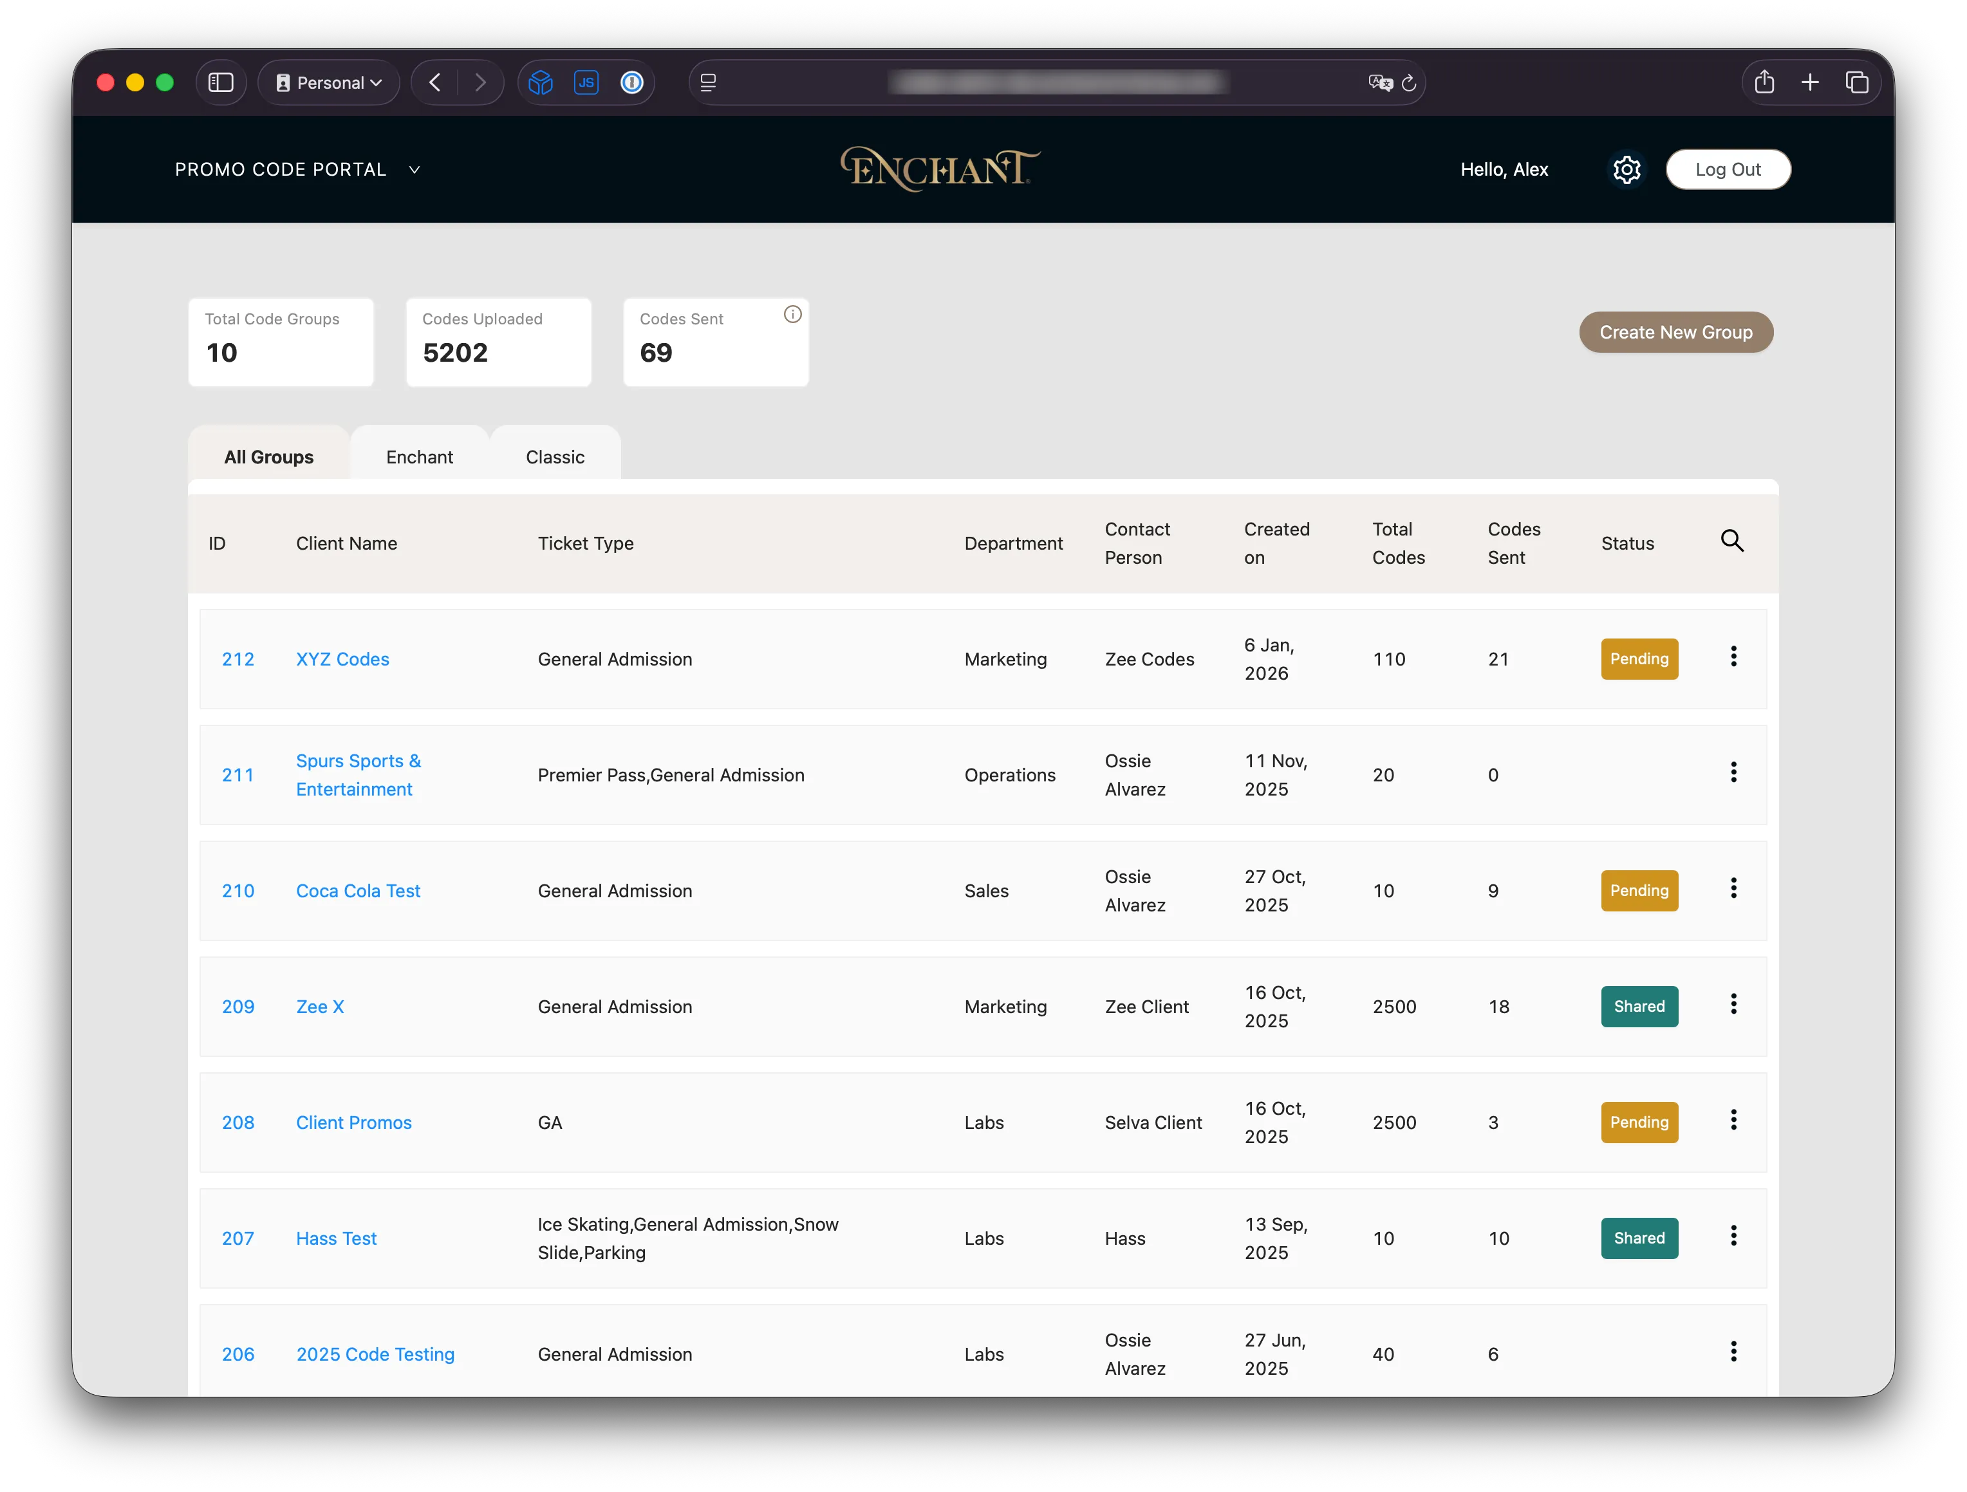Open the Zee X group link
Screen dimensions: 1967x1492
coord(319,1007)
